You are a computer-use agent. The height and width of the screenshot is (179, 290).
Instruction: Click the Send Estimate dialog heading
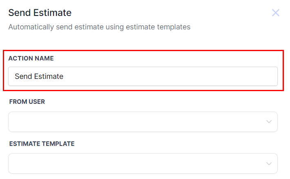click(x=40, y=13)
